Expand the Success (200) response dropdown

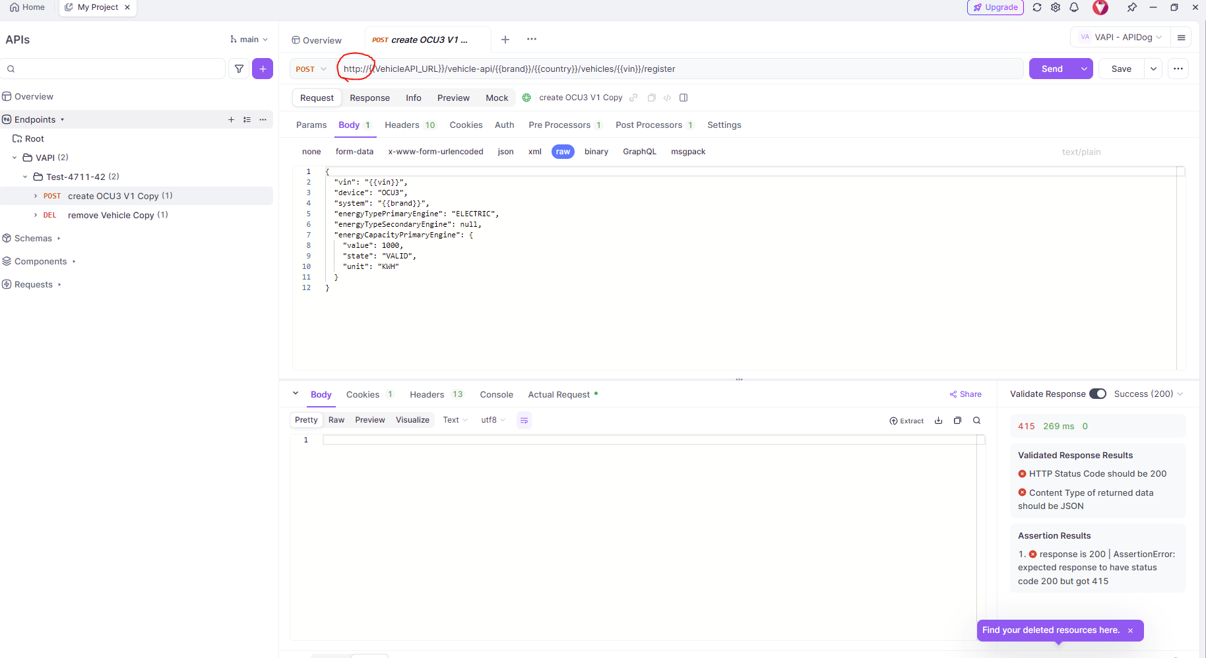(x=1148, y=394)
